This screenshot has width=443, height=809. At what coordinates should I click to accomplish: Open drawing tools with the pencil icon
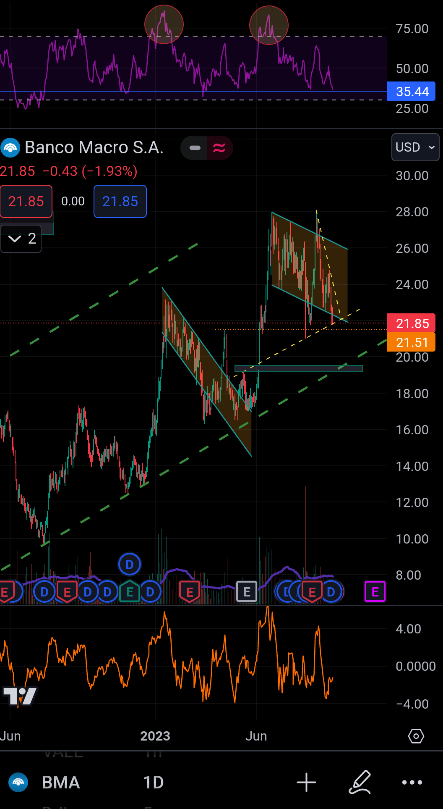[x=360, y=782]
